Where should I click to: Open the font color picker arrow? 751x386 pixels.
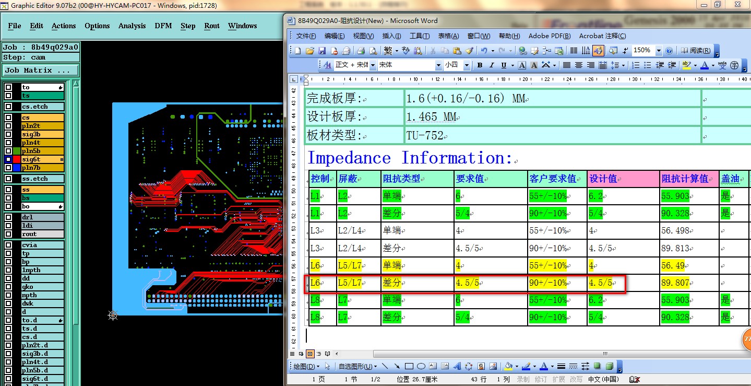(713, 65)
